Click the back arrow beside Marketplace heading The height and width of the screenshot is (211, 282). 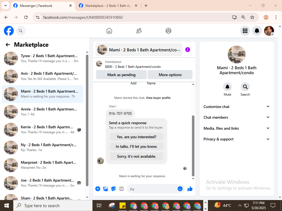8,45
